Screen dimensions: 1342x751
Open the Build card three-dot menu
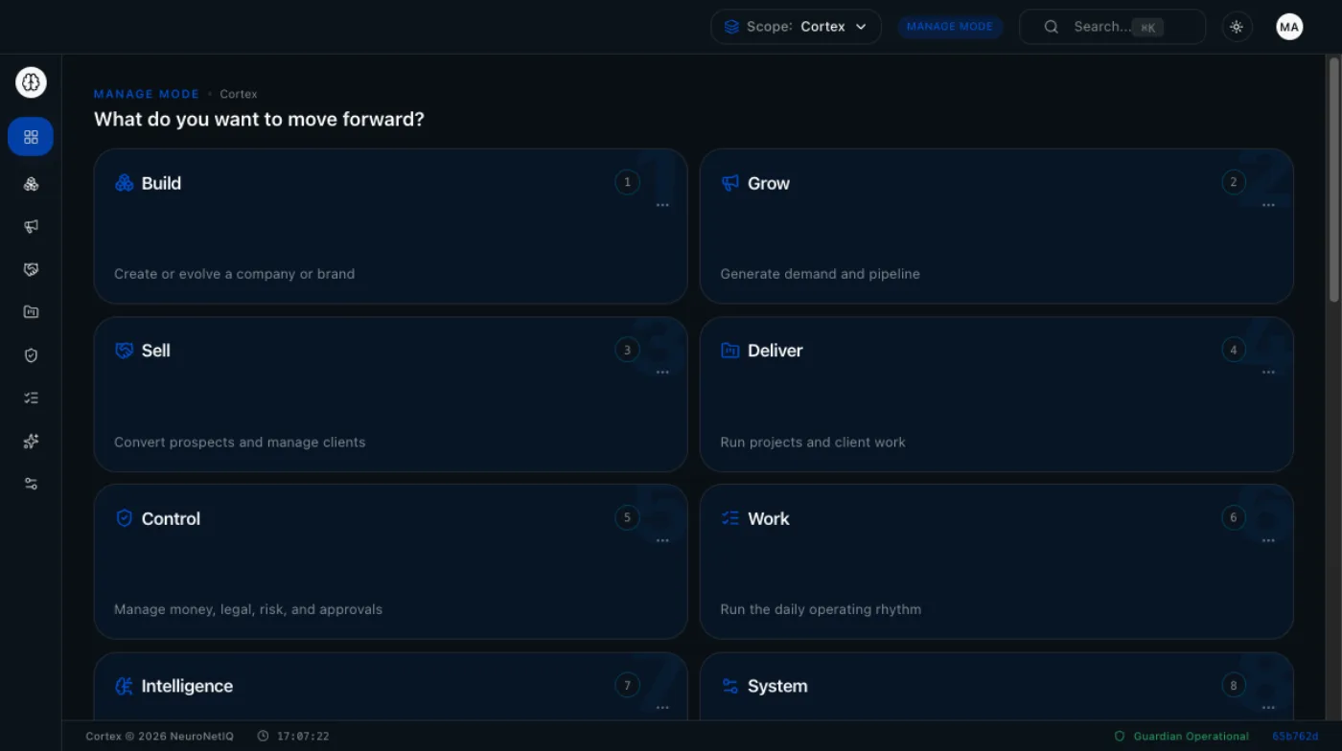click(662, 205)
